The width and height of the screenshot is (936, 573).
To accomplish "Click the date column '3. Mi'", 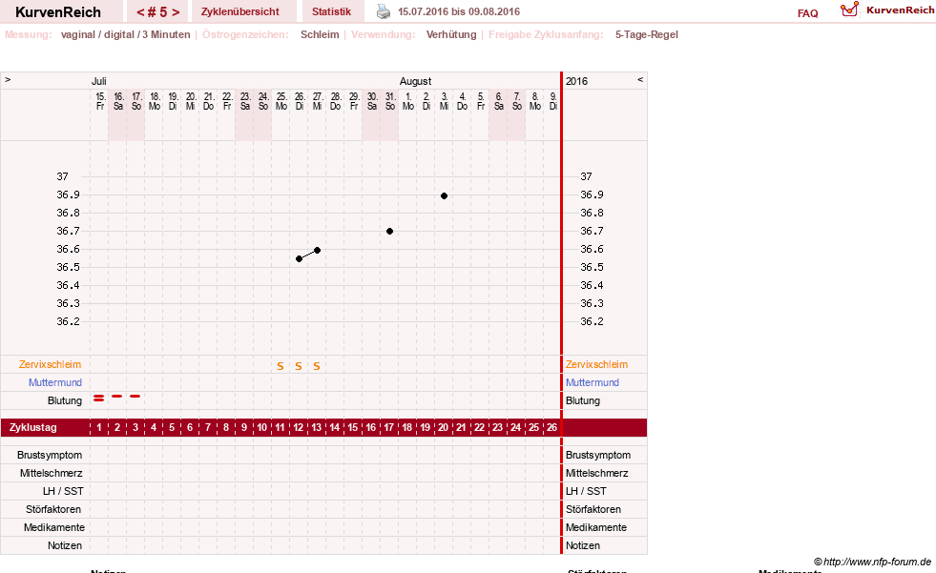I will (x=444, y=101).
